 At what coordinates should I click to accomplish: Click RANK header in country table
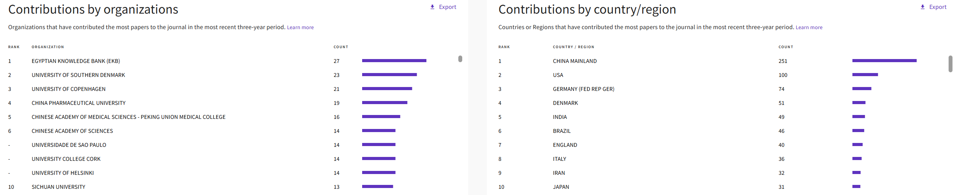[x=504, y=47]
